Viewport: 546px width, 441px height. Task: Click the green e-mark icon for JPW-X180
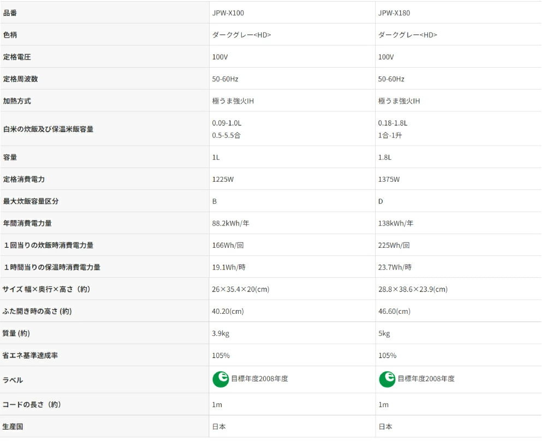[387, 379]
